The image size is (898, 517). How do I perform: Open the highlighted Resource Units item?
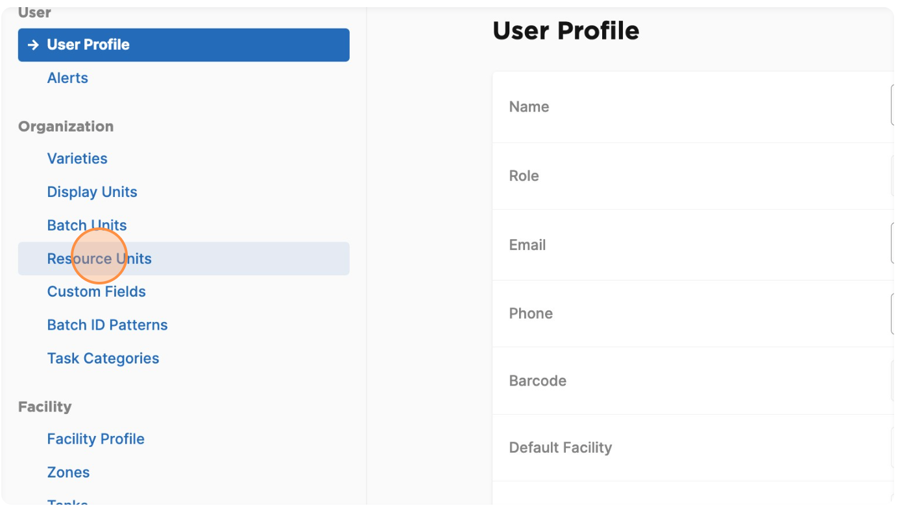click(x=184, y=258)
